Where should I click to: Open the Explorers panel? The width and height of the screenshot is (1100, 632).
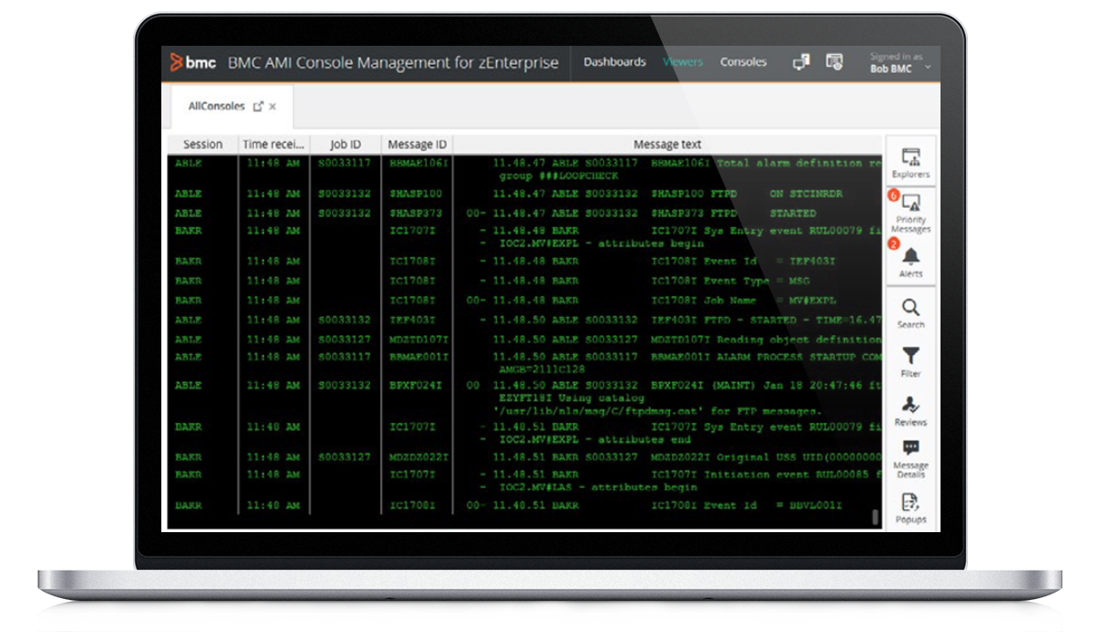pyautogui.click(x=910, y=162)
